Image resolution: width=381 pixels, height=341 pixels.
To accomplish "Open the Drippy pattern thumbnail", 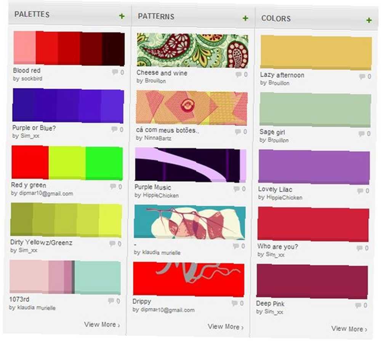I will pos(189,279).
